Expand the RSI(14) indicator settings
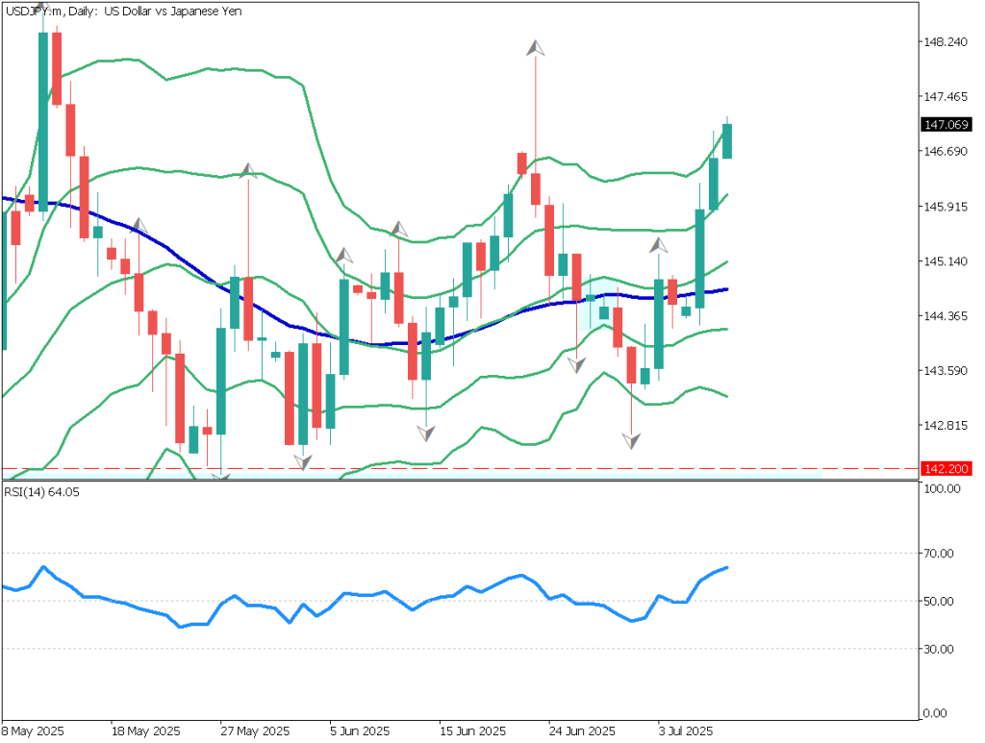 [x=38, y=490]
